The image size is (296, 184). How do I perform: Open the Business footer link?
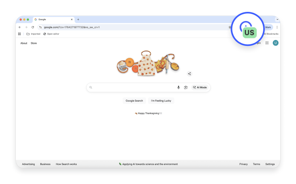(x=45, y=164)
